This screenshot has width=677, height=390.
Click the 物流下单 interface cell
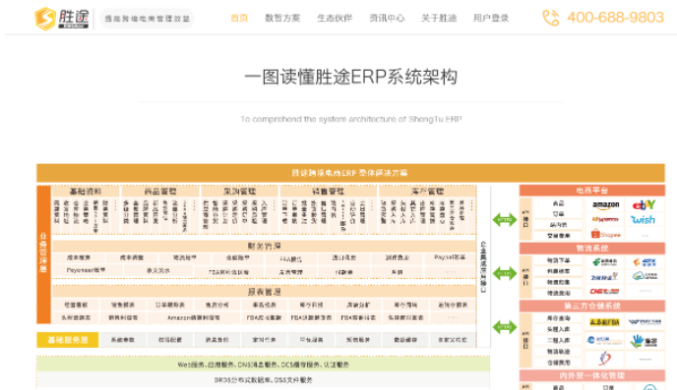pos(558,260)
